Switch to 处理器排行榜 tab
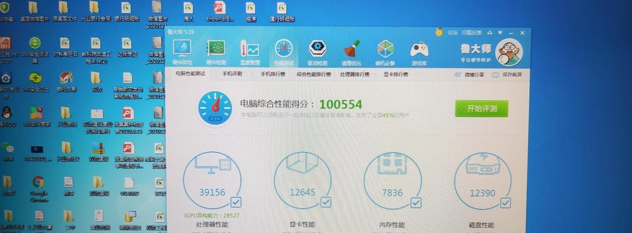Screen dimensions: 632x233 354,75
